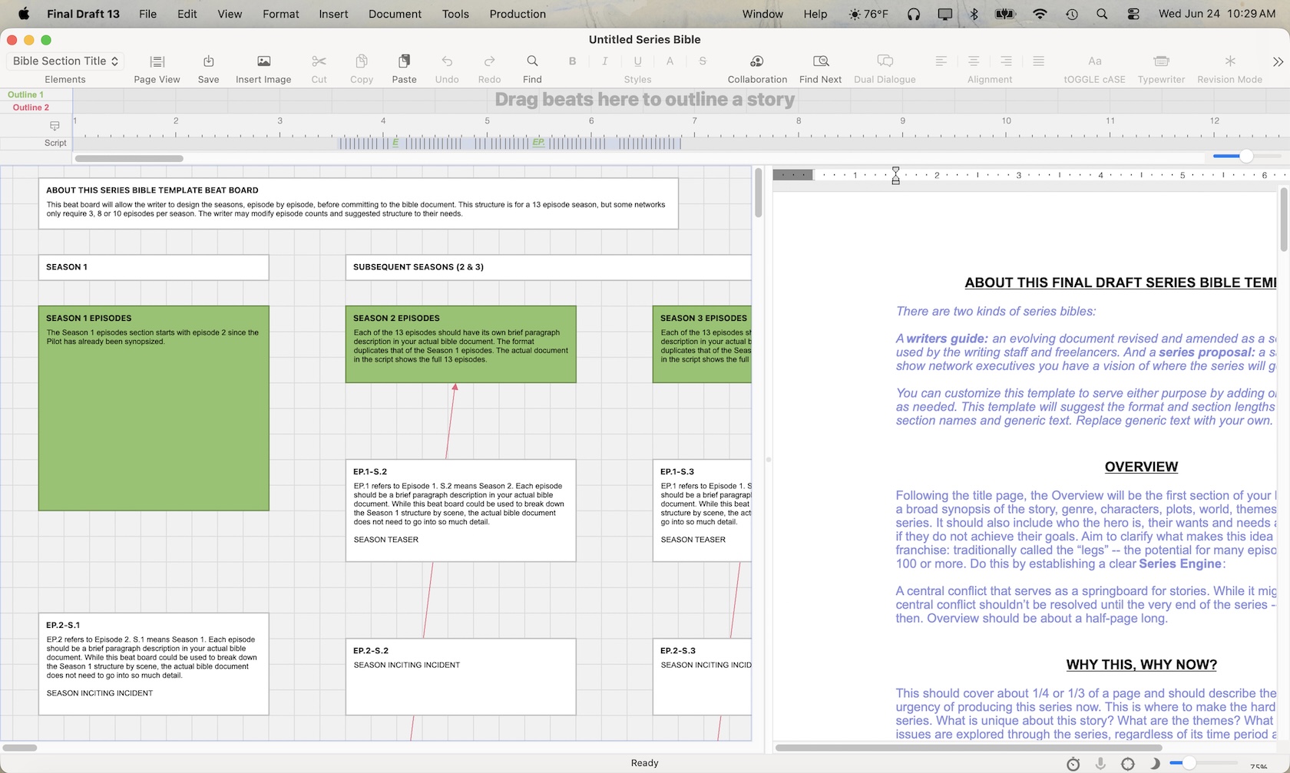This screenshot has width=1290, height=773.
Task: Toggle Underline style
Action: (x=637, y=61)
